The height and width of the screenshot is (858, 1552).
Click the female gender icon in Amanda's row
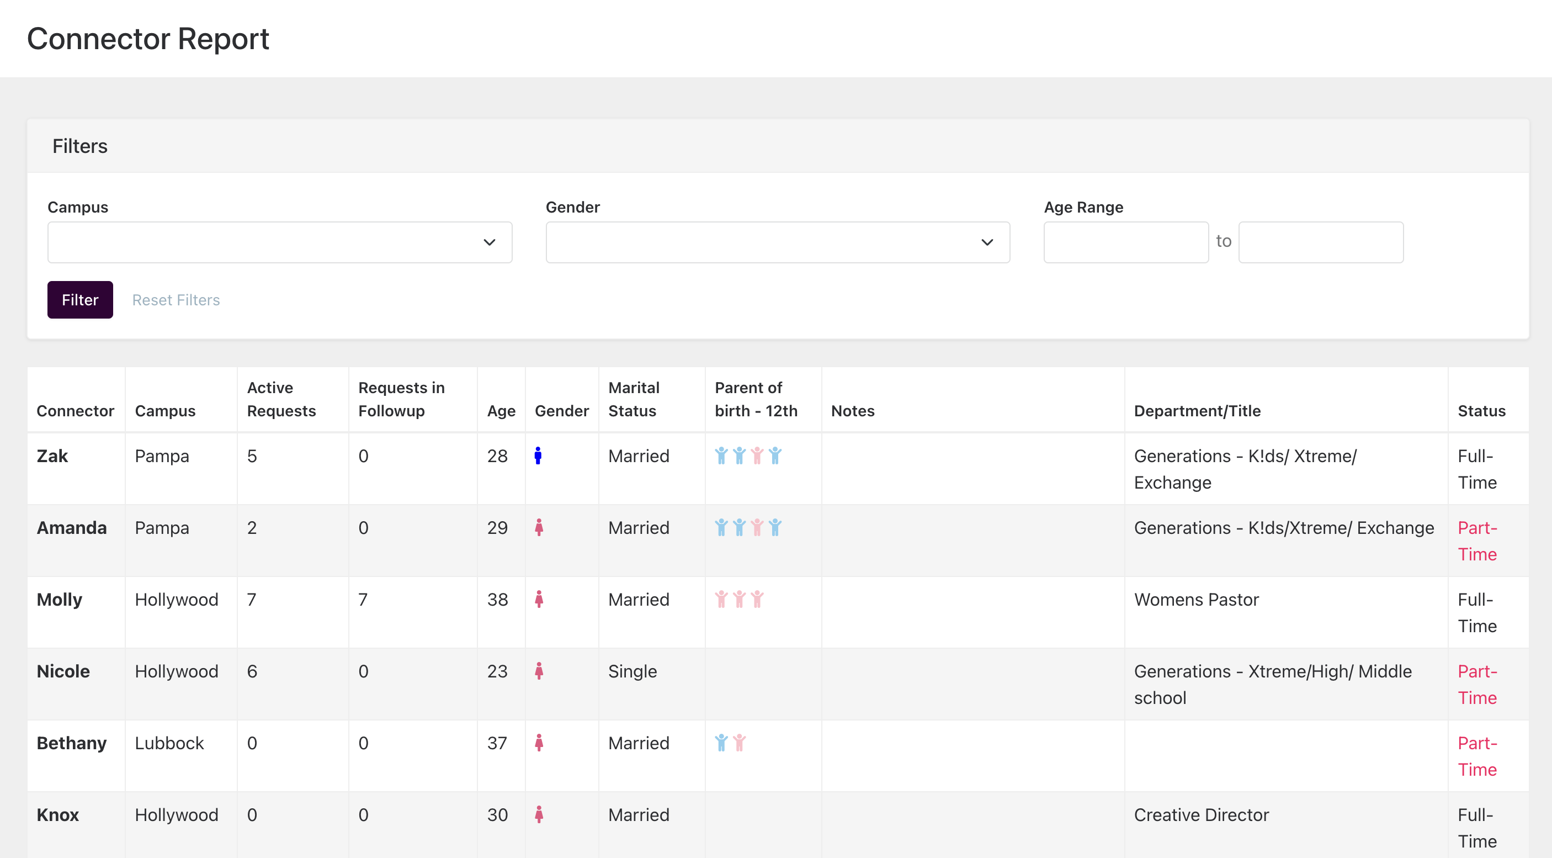[539, 527]
